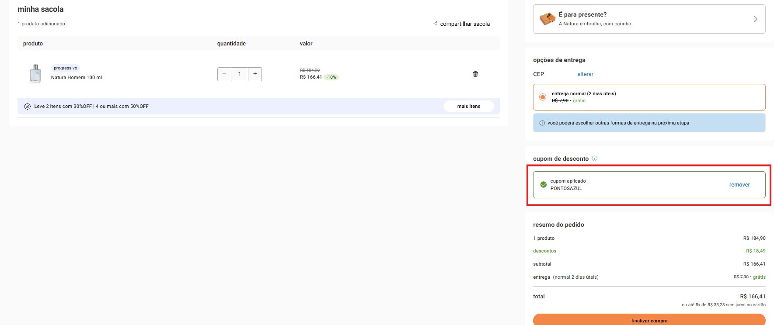774x325 pixels.
Task: Click the entrega (normal 2 dias úteis) summary row
Action: coord(649,277)
